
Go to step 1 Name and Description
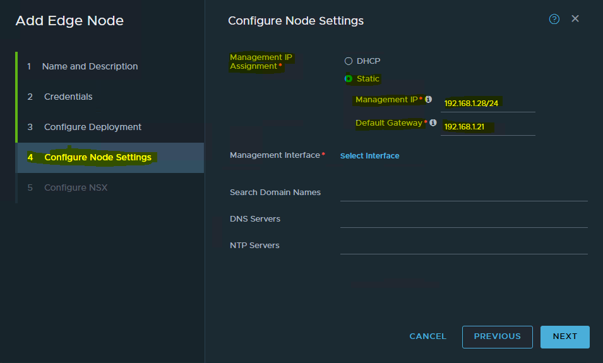(110, 66)
